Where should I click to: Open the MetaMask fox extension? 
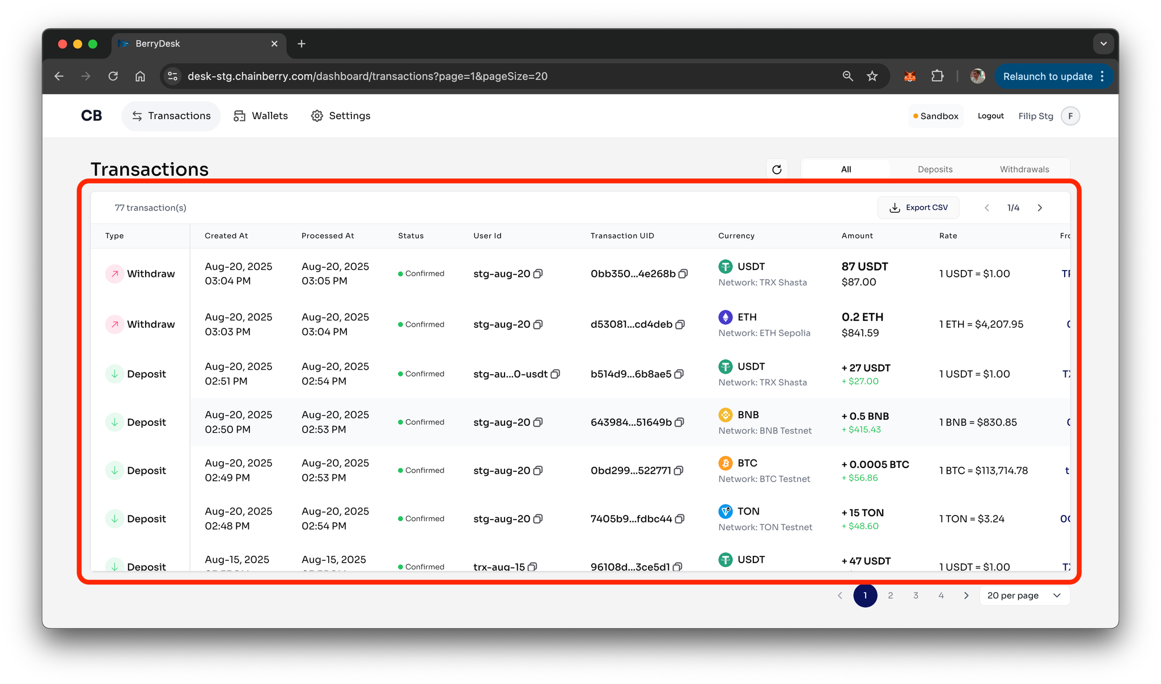[x=910, y=76]
